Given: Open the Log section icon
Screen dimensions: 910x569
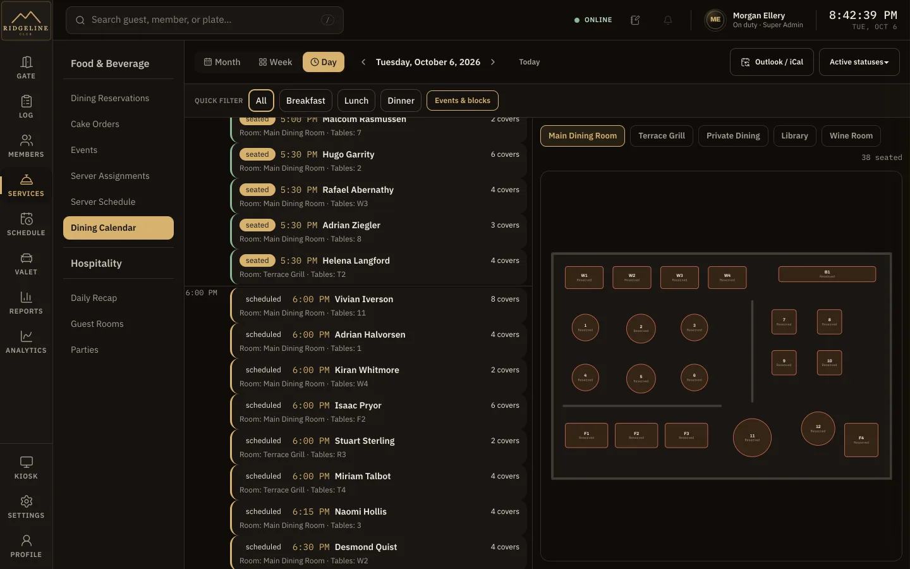Looking at the screenshot, I should pos(26,107).
